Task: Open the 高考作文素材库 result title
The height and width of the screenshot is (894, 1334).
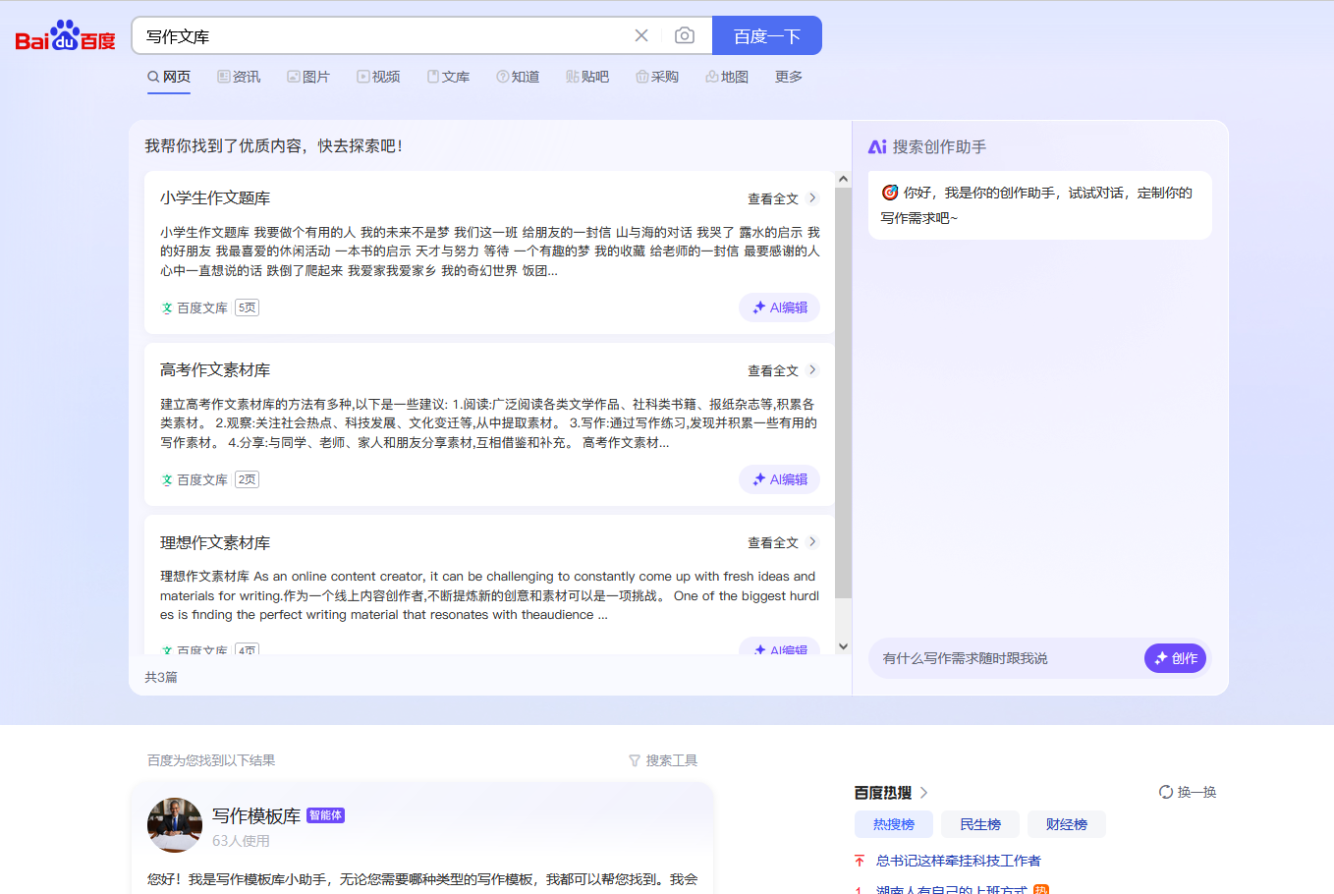Action: [215, 369]
